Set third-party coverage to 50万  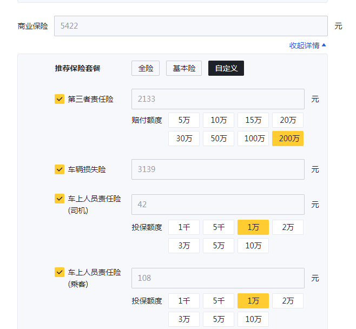pos(219,139)
